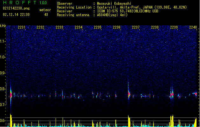Viewport: 200px width, 127px height.
Task: Click the echo at the 2240 edge
Action: [x=195, y=94]
